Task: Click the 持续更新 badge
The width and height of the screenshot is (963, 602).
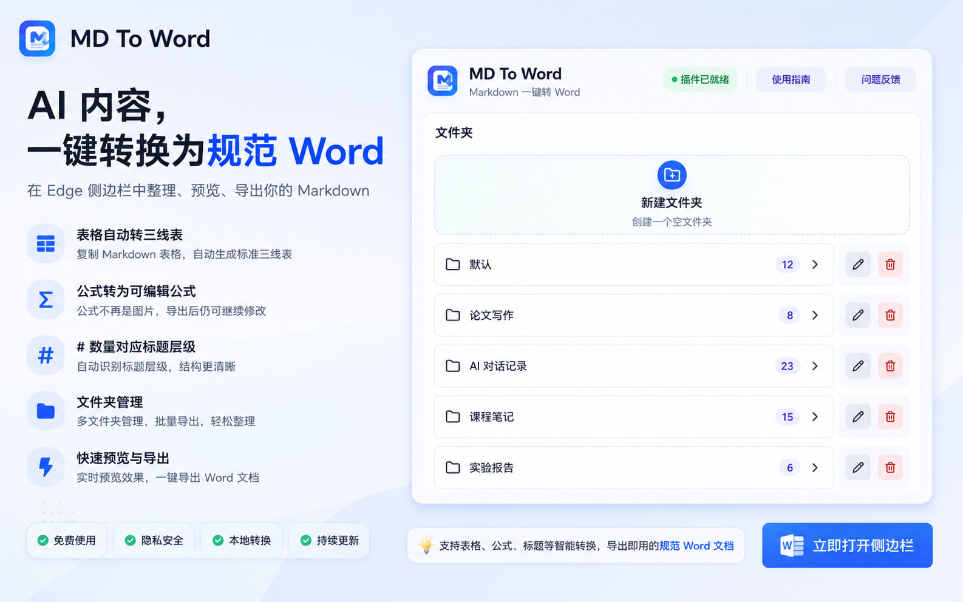Action: click(x=330, y=540)
